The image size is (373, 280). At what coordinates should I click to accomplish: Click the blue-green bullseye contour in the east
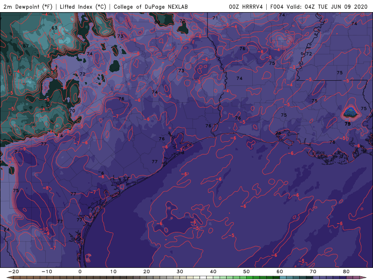[351, 112]
